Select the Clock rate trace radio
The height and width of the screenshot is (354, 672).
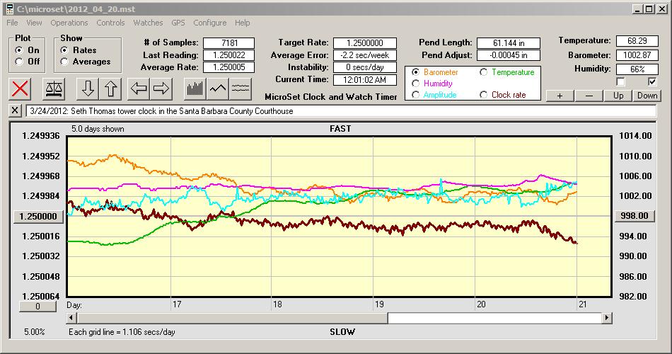[483, 94]
